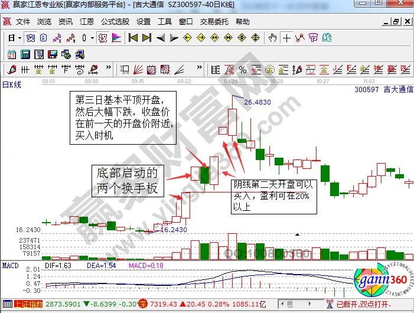The height and width of the screenshot is (313, 414).
Task: Click the circled 金 icon
Action: pyautogui.click(x=269, y=70)
